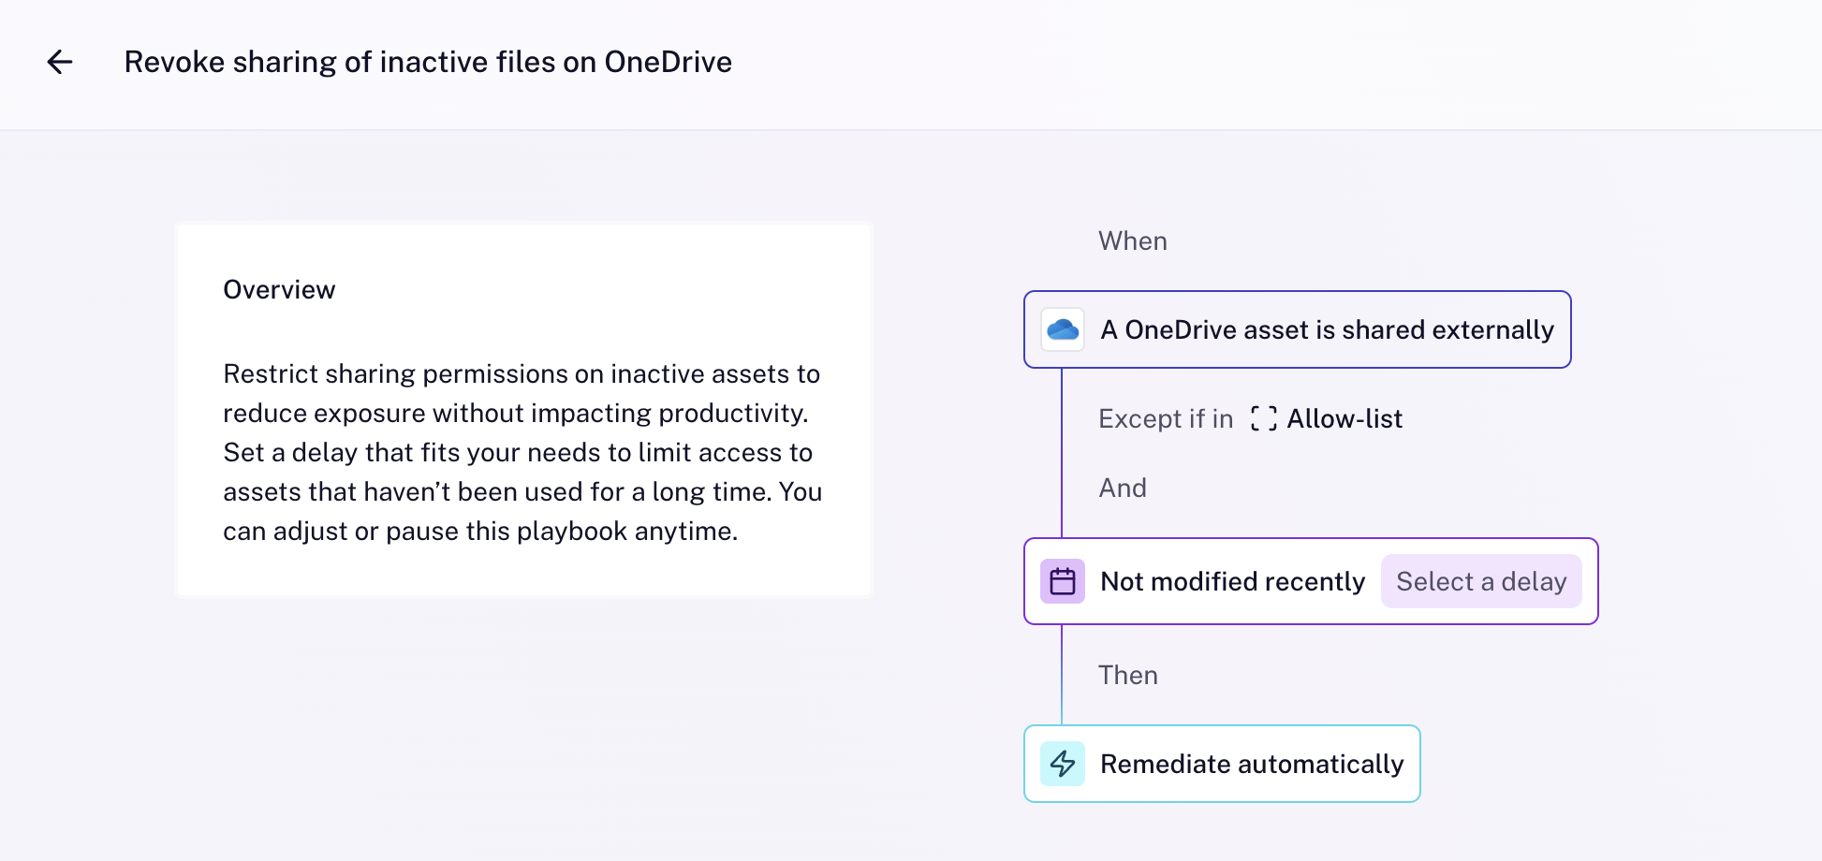This screenshot has width=1822, height=861.
Task: Go back using the left arrow
Action: [x=60, y=62]
